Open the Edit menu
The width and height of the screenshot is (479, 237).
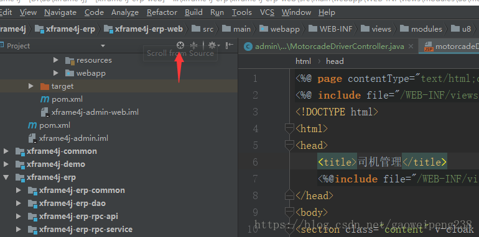point(6,12)
